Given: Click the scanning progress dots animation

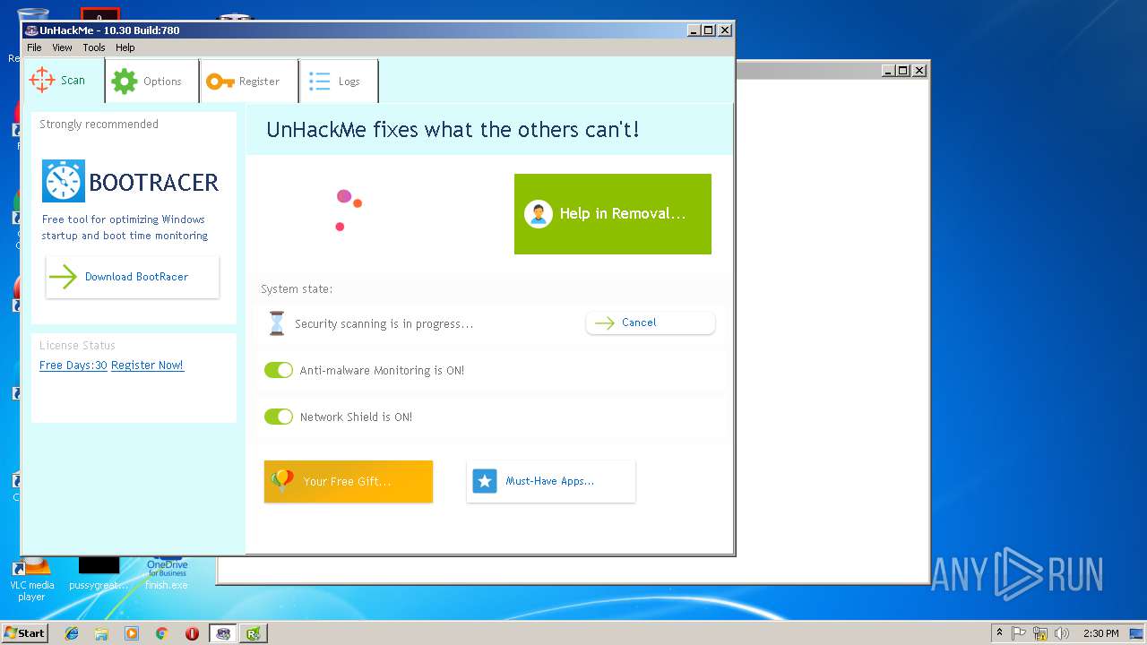Looking at the screenshot, I should (349, 210).
